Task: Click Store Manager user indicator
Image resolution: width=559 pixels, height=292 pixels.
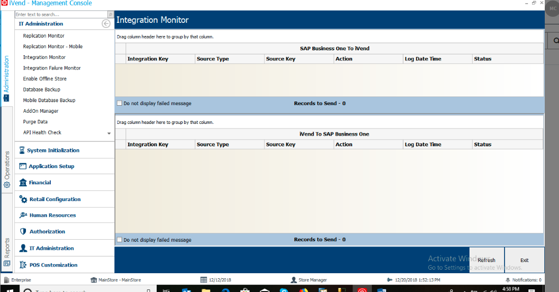Action: [309, 280]
